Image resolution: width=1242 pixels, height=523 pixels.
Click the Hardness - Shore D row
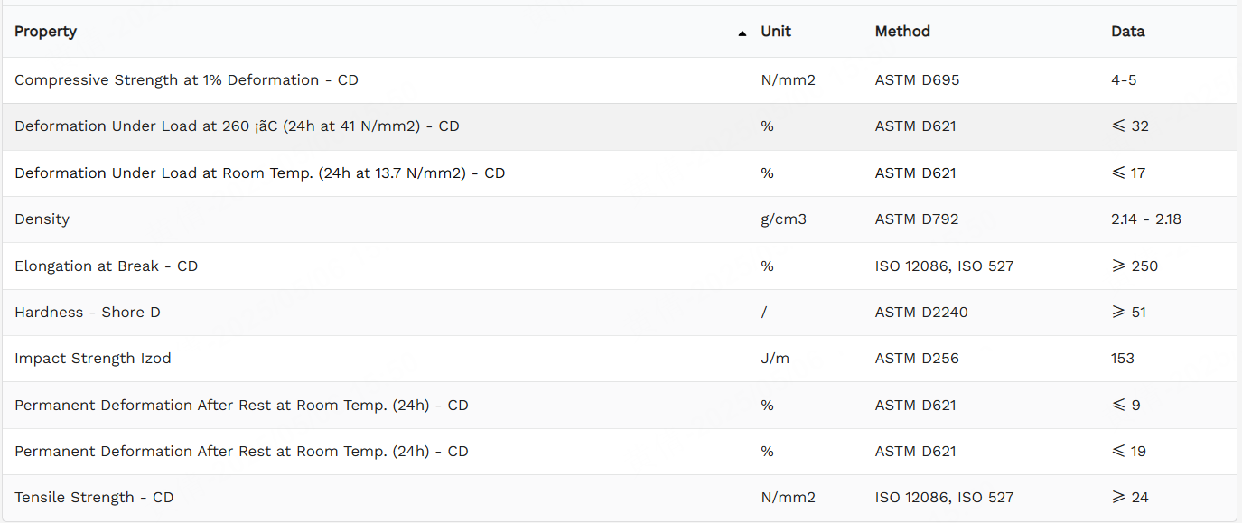point(620,313)
